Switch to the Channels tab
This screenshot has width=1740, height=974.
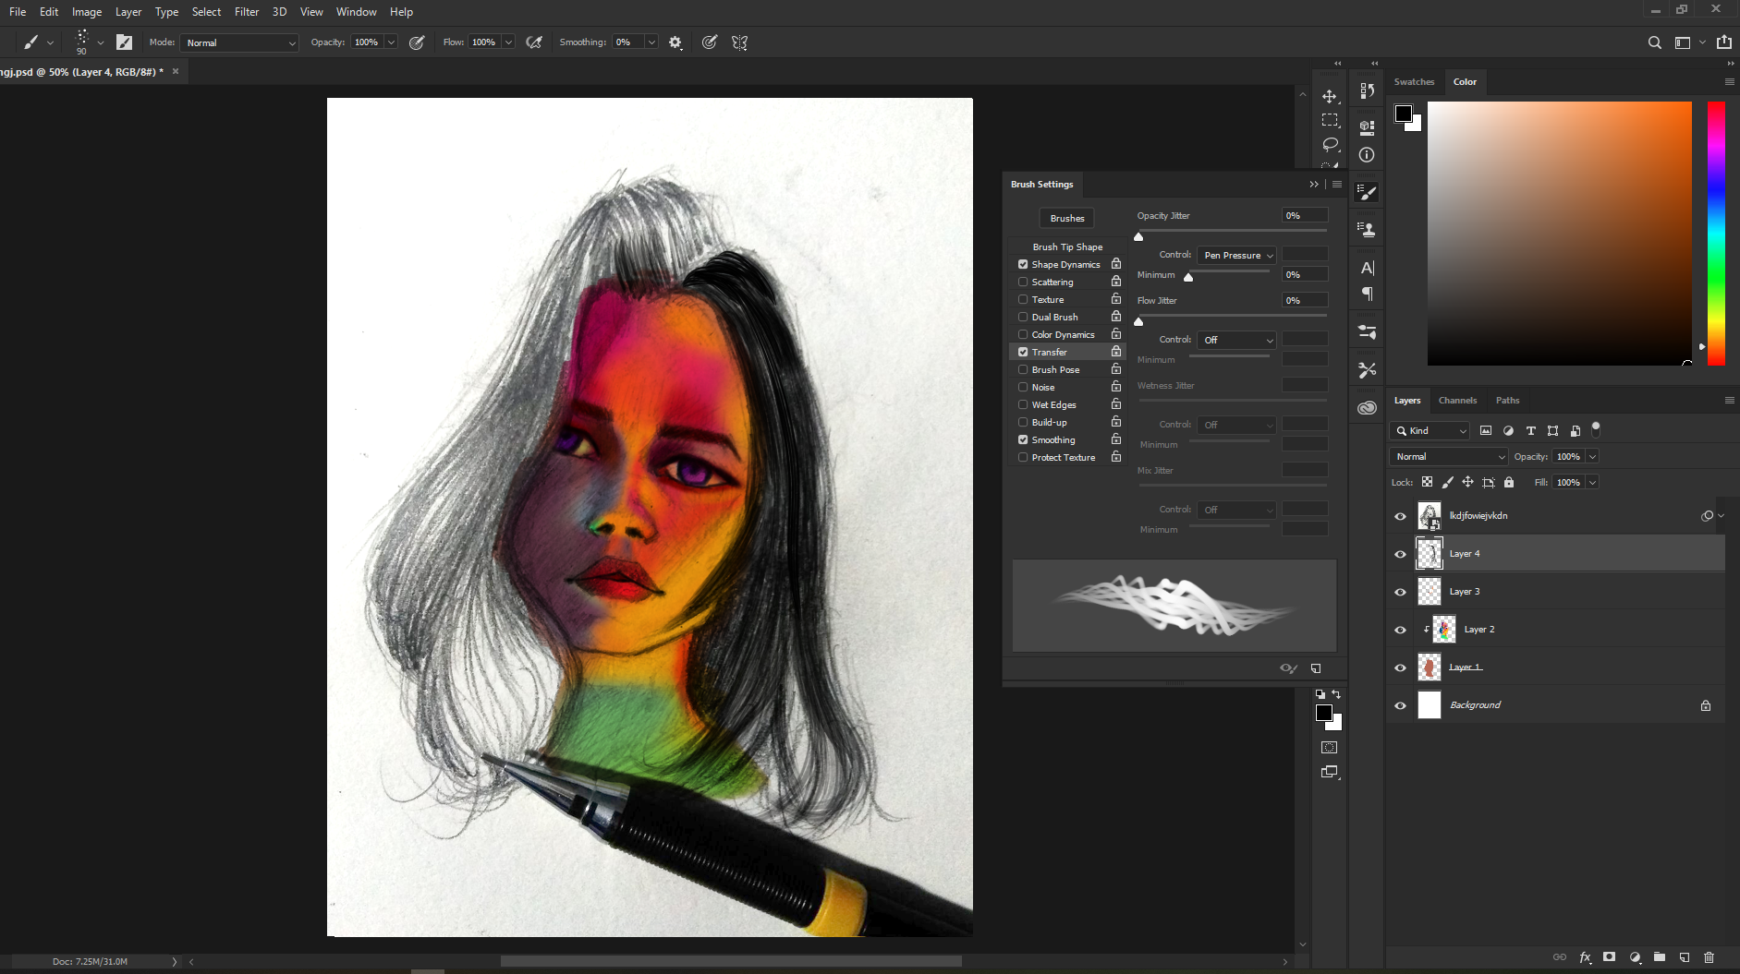point(1457,400)
